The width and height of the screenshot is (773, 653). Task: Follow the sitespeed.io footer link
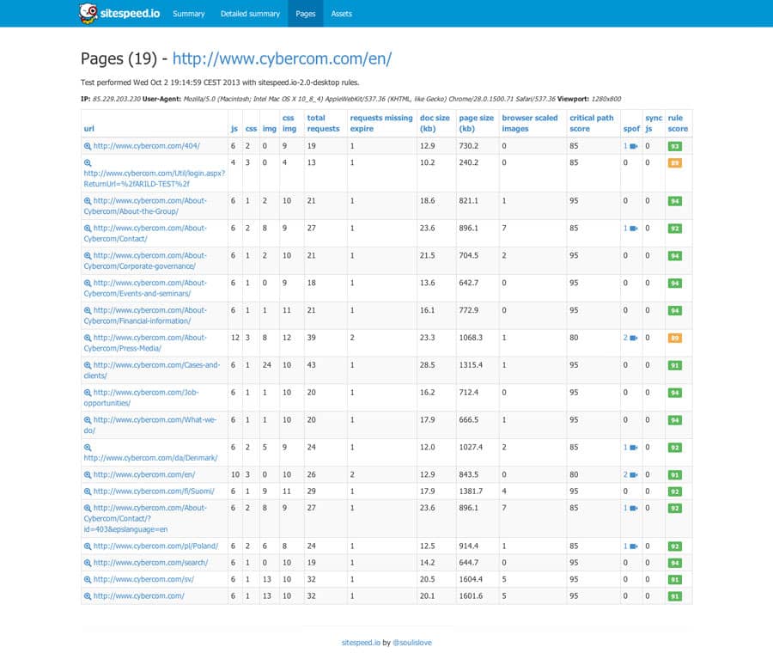pos(361,642)
